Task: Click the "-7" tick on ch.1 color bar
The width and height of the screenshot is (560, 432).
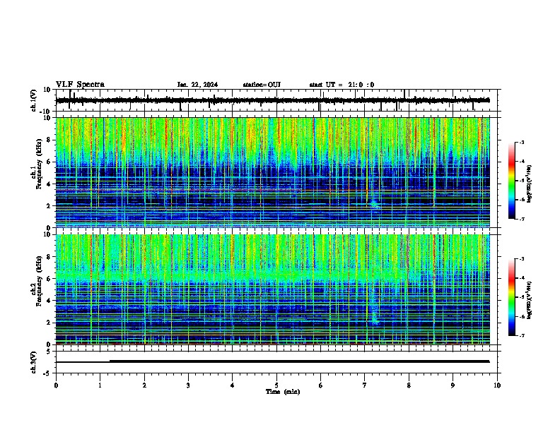Action: pyautogui.click(x=522, y=219)
